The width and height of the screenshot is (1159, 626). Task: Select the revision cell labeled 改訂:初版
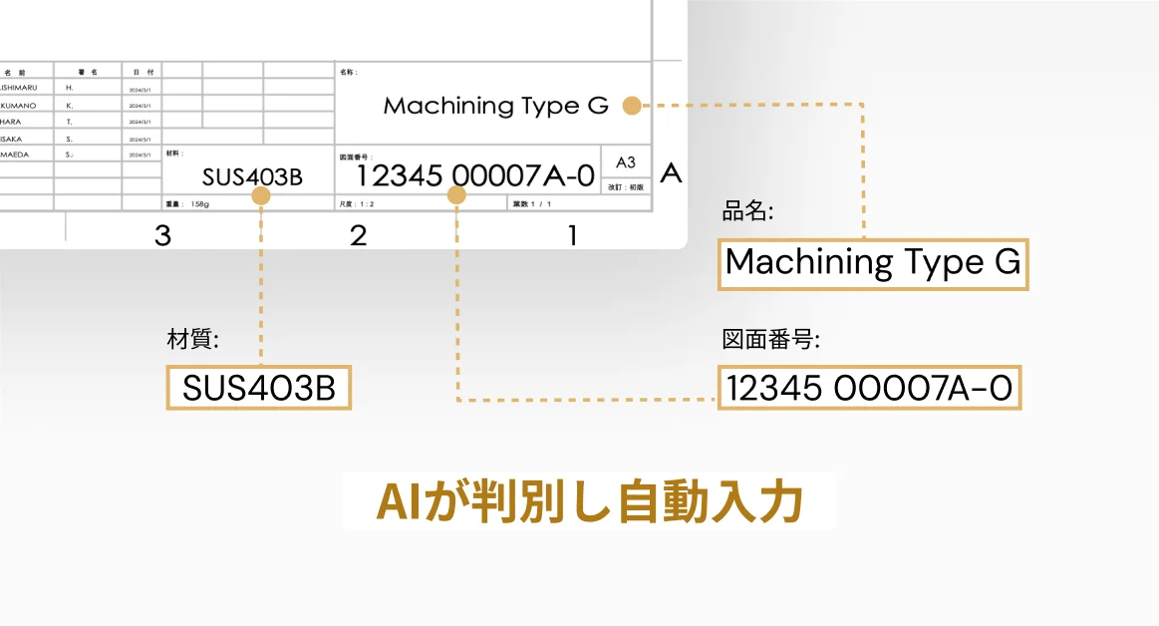pos(627,187)
